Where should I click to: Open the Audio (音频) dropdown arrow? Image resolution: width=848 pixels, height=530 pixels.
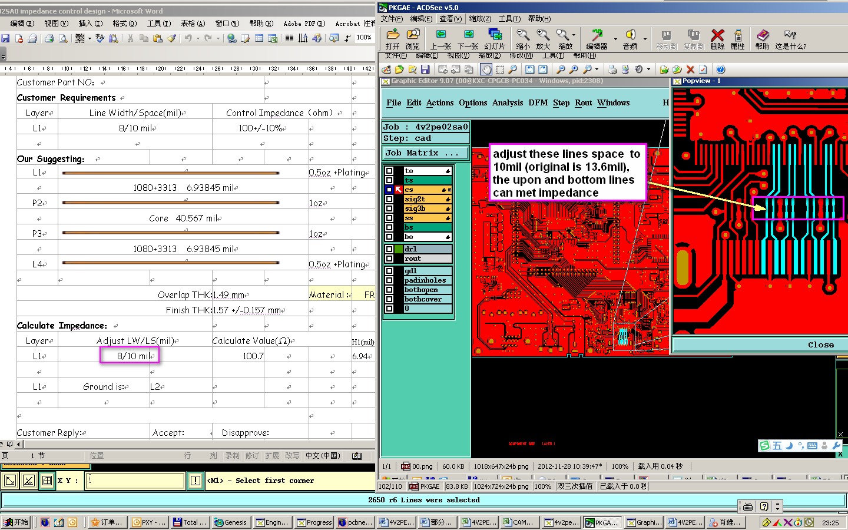pyautogui.click(x=645, y=39)
